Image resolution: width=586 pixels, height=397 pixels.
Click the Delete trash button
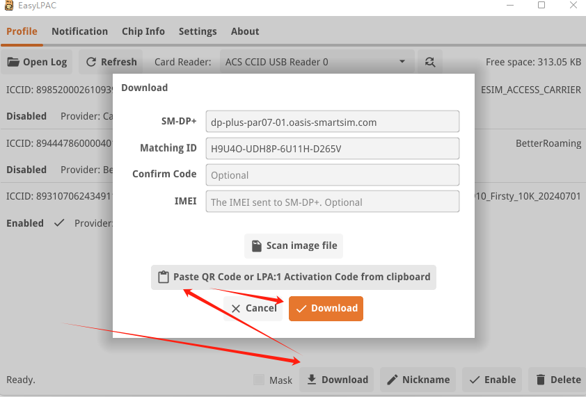click(558, 380)
